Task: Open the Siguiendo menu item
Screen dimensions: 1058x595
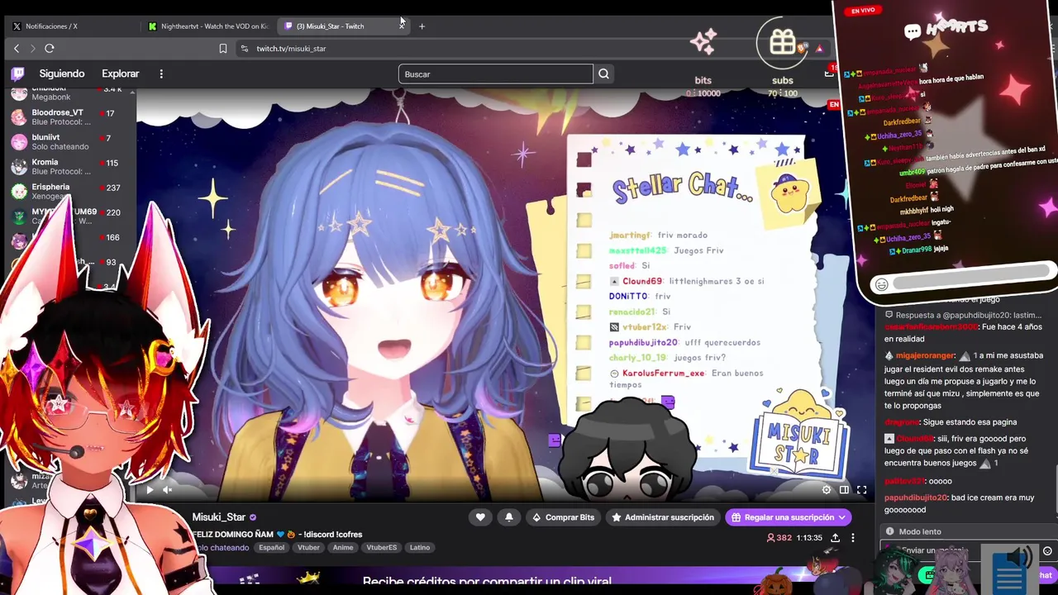Action: tap(62, 74)
